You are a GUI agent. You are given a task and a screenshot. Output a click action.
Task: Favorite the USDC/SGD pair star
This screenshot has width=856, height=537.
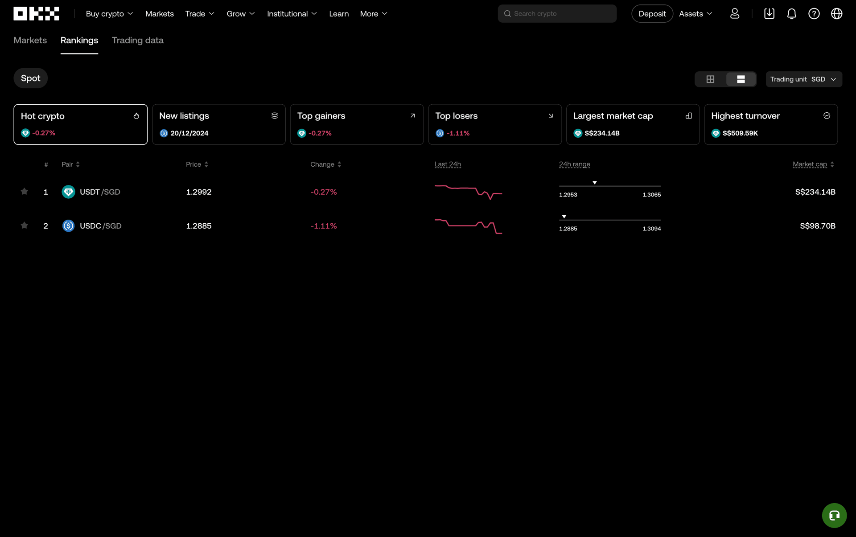pyautogui.click(x=25, y=225)
